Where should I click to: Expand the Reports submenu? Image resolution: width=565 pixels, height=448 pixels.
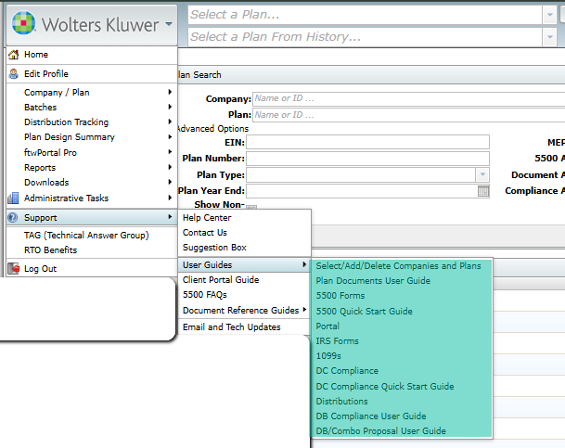pyautogui.click(x=92, y=168)
